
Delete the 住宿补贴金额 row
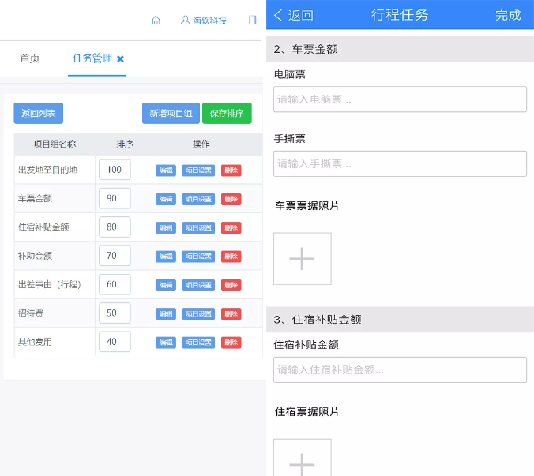(x=231, y=227)
